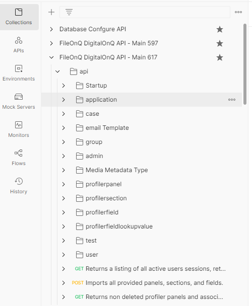The width and height of the screenshot is (252, 306).
Task: Click the profilerpanel folder icon
Action: (79, 184)
